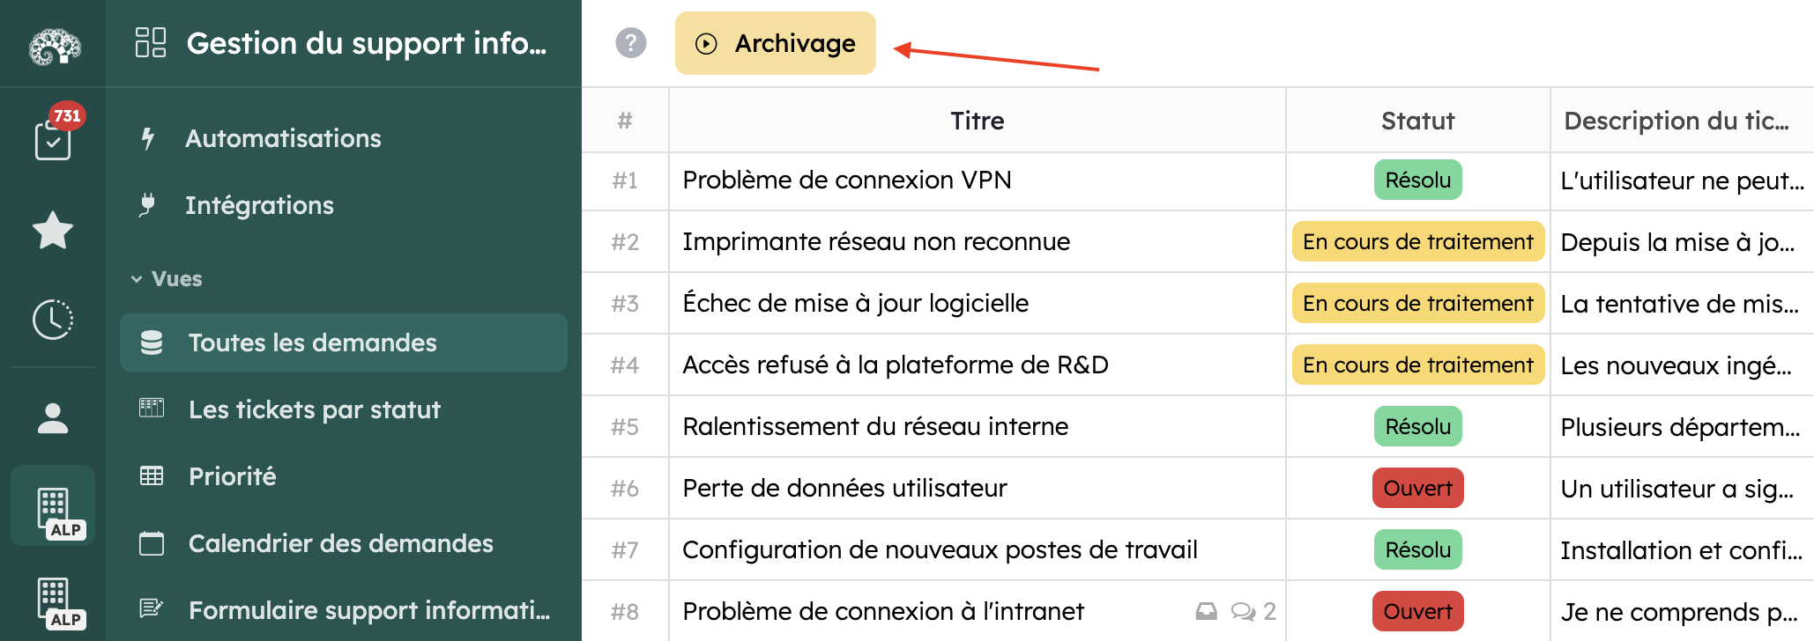Open the user profile icon
Image resolution: width=1814 pixels, height=641 pixels.
pyautogui.click(x=53, y=418)
